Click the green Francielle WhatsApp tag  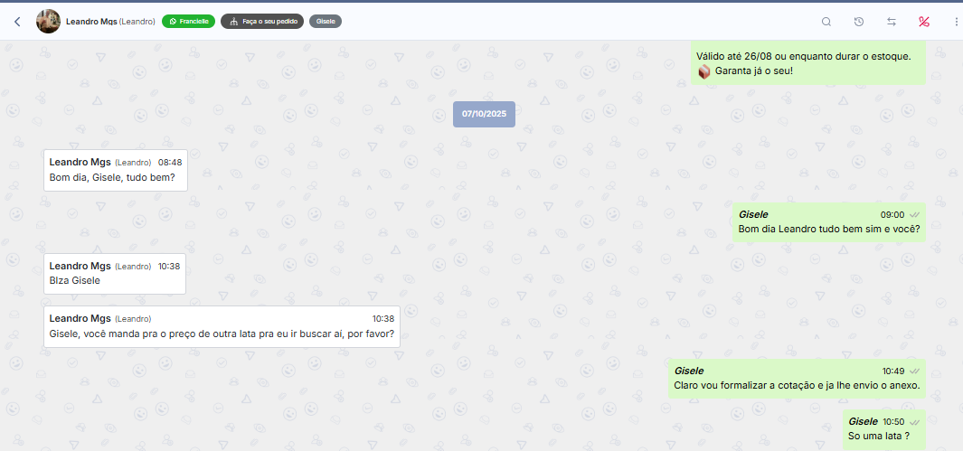point(188,21)
